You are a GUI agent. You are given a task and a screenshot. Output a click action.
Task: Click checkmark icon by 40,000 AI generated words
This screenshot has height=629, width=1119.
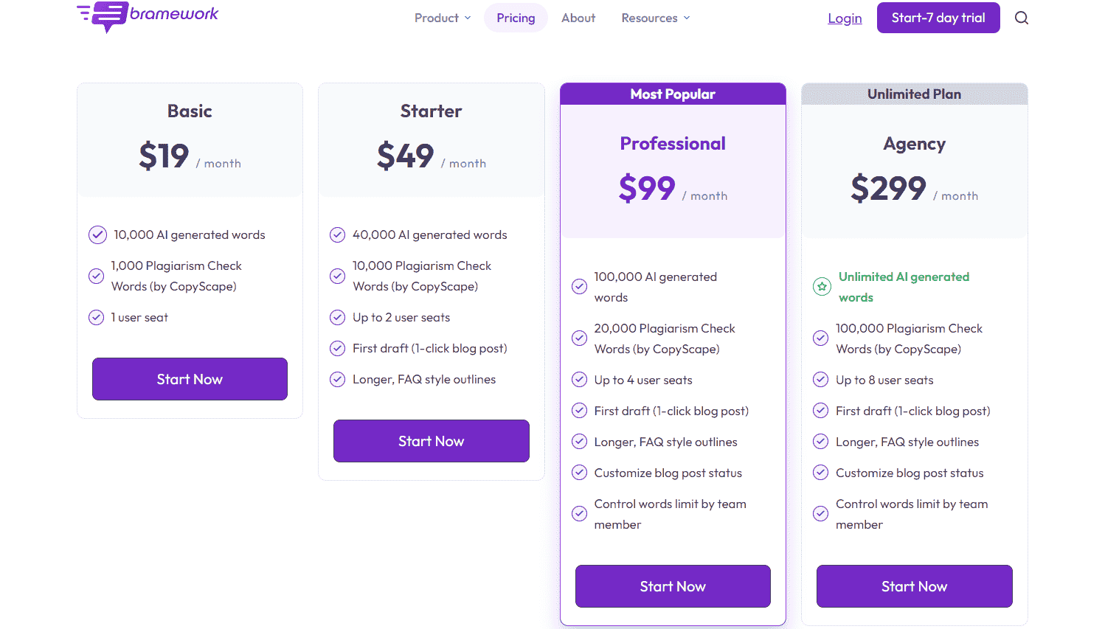click(x=338, y=235)
